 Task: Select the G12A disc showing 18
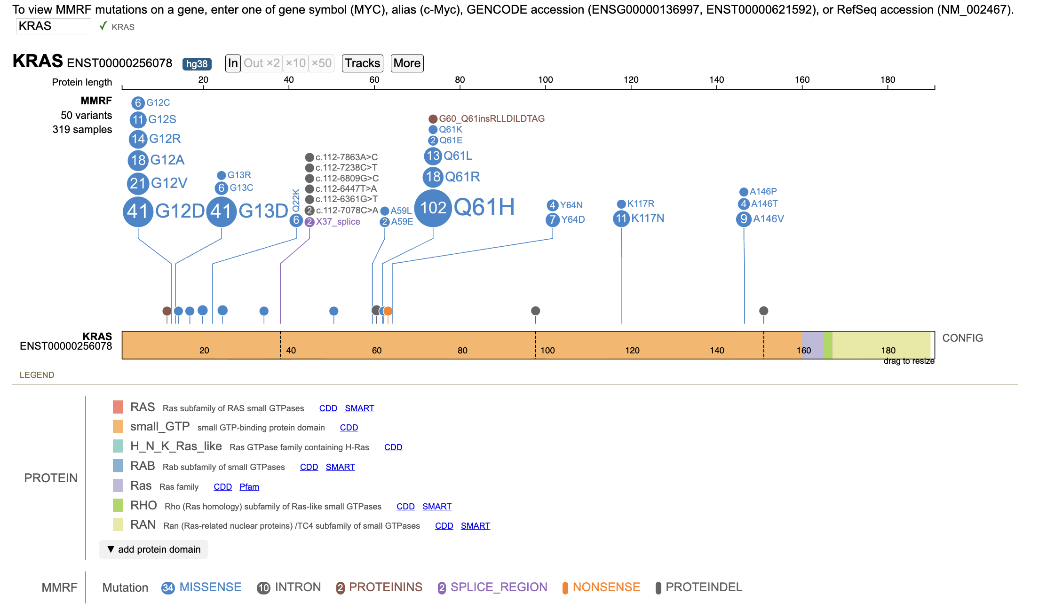[x=138, y=160]
